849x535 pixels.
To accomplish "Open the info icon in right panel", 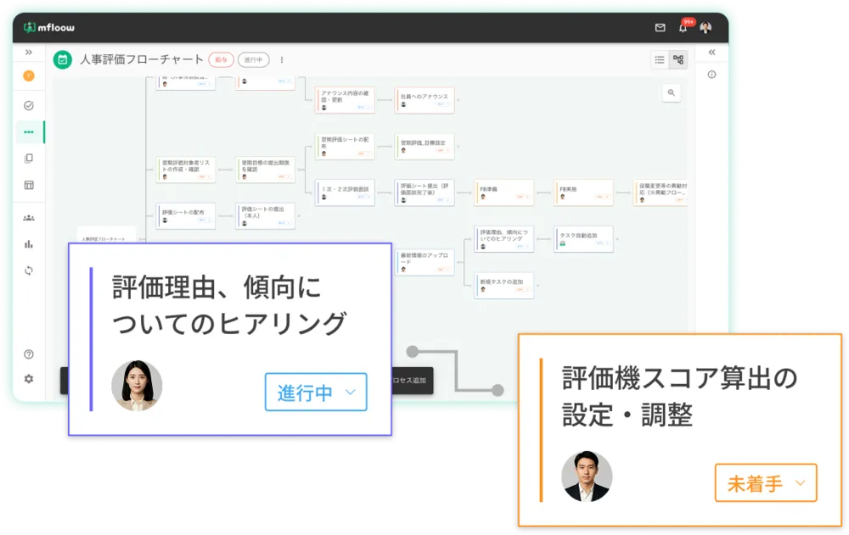I will 712,75.
